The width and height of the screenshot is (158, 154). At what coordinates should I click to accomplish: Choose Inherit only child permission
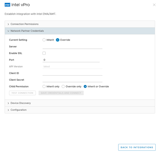point(44,87)
